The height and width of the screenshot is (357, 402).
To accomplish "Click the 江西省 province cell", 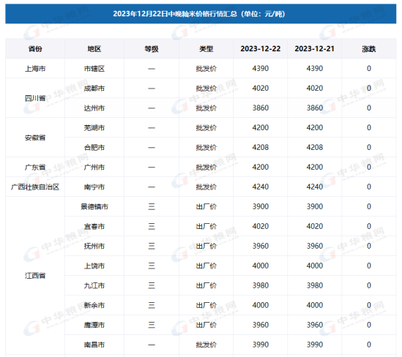I will 35,276.
